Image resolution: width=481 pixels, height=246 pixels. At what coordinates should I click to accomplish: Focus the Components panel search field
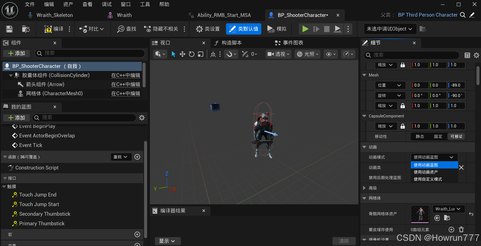coord(90,53)
